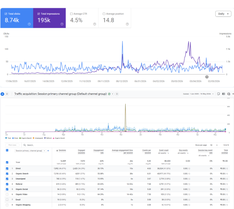The width and height of the screenshot is (234, 209).
Task: Click the Organic Social legend entry
Action: (x=59, y=138)
